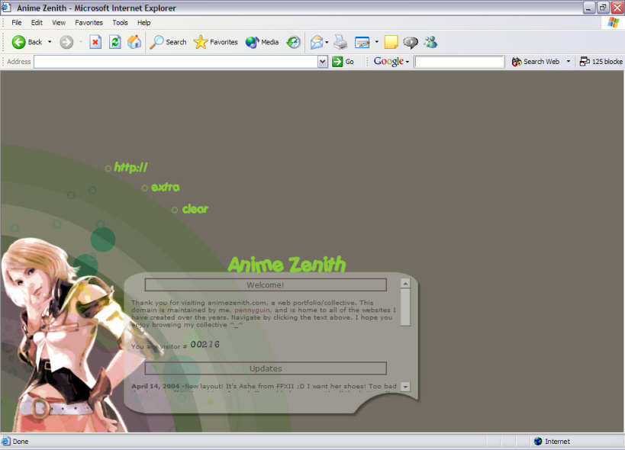625x450 pixels.
Task: Follow the pennyguin link
Action: coord(252,310)
